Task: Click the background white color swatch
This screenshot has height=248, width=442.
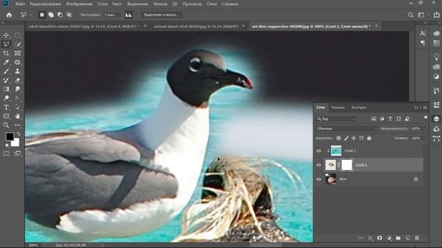Action: [16, 143]
